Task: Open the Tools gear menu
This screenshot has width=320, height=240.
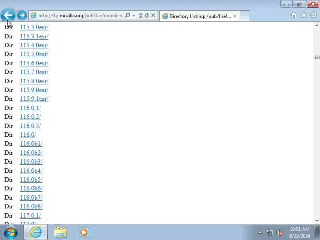Action: coord(313,15)
